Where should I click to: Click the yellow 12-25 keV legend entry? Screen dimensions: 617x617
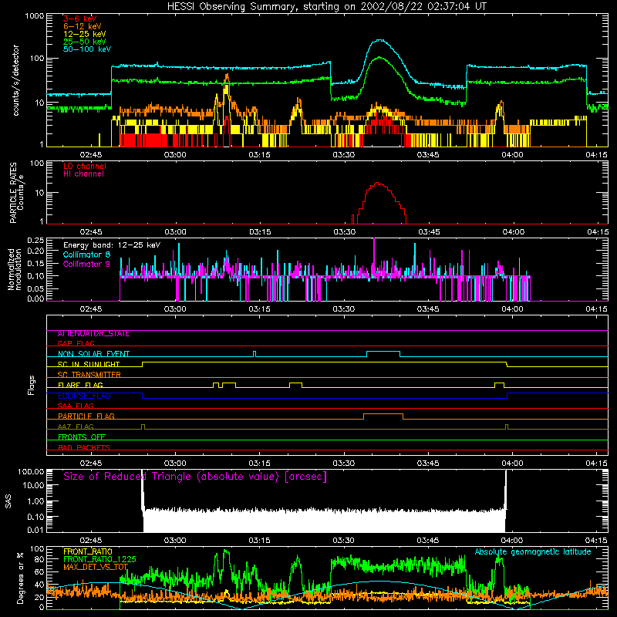point(85,34)
